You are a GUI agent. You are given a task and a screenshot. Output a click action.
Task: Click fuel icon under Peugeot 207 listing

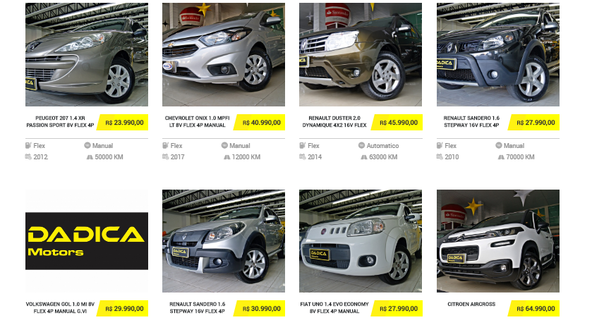[28, 145]
